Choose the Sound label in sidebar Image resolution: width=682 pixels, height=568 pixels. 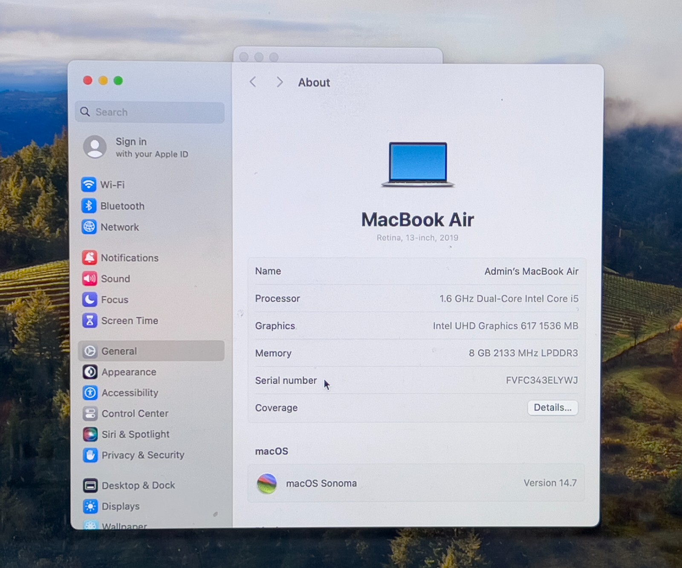click(x=116, y=279)
